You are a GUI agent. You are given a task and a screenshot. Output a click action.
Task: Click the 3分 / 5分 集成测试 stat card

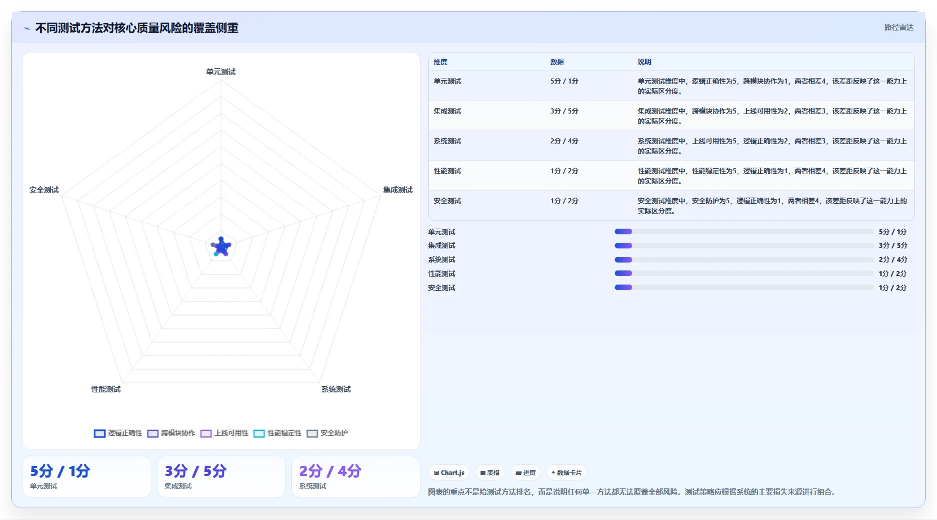221,477
